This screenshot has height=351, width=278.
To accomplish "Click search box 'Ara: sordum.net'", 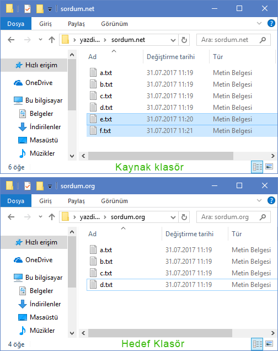I will [x=233, y=40].
